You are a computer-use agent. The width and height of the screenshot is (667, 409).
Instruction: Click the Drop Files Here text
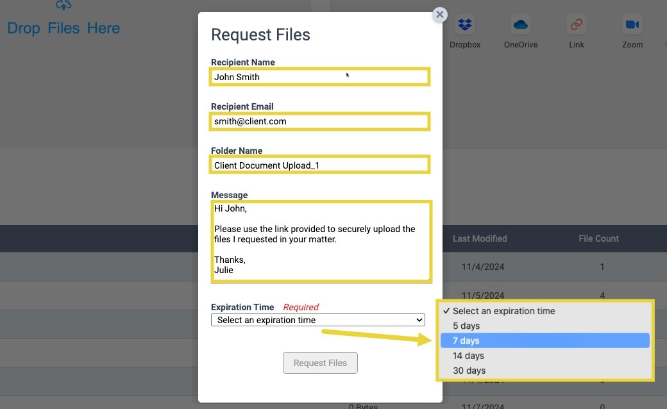63,28
